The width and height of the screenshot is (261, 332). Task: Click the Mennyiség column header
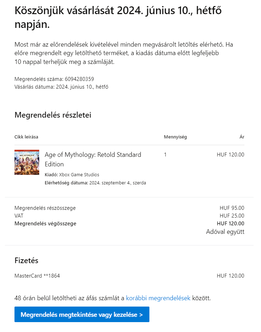tap(175, 137)
